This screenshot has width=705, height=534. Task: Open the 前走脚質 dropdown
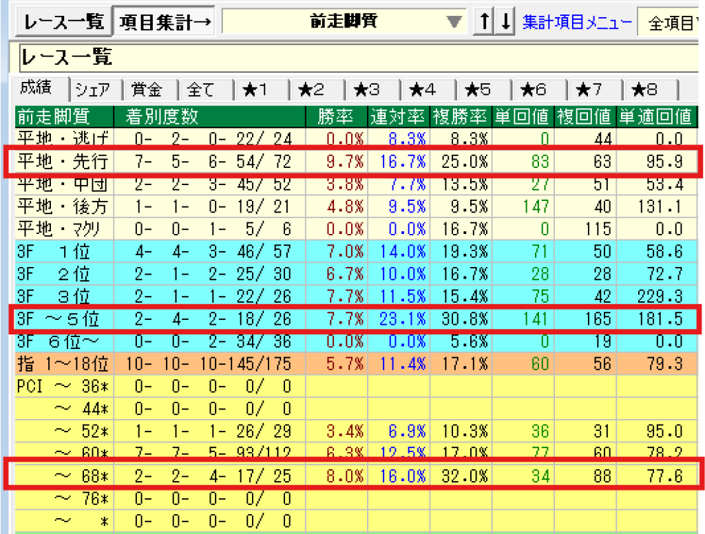tap(452, 23)
